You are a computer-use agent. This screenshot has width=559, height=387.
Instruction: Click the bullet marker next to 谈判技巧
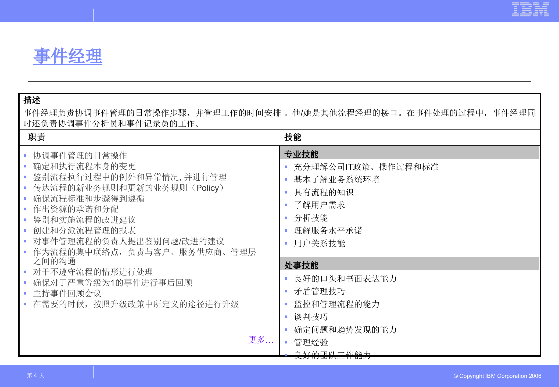pyautogui.click(x=286, y=317)
